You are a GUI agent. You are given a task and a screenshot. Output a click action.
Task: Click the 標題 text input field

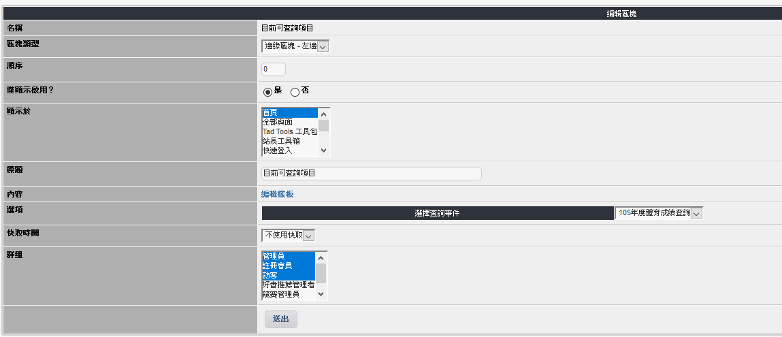371,174
